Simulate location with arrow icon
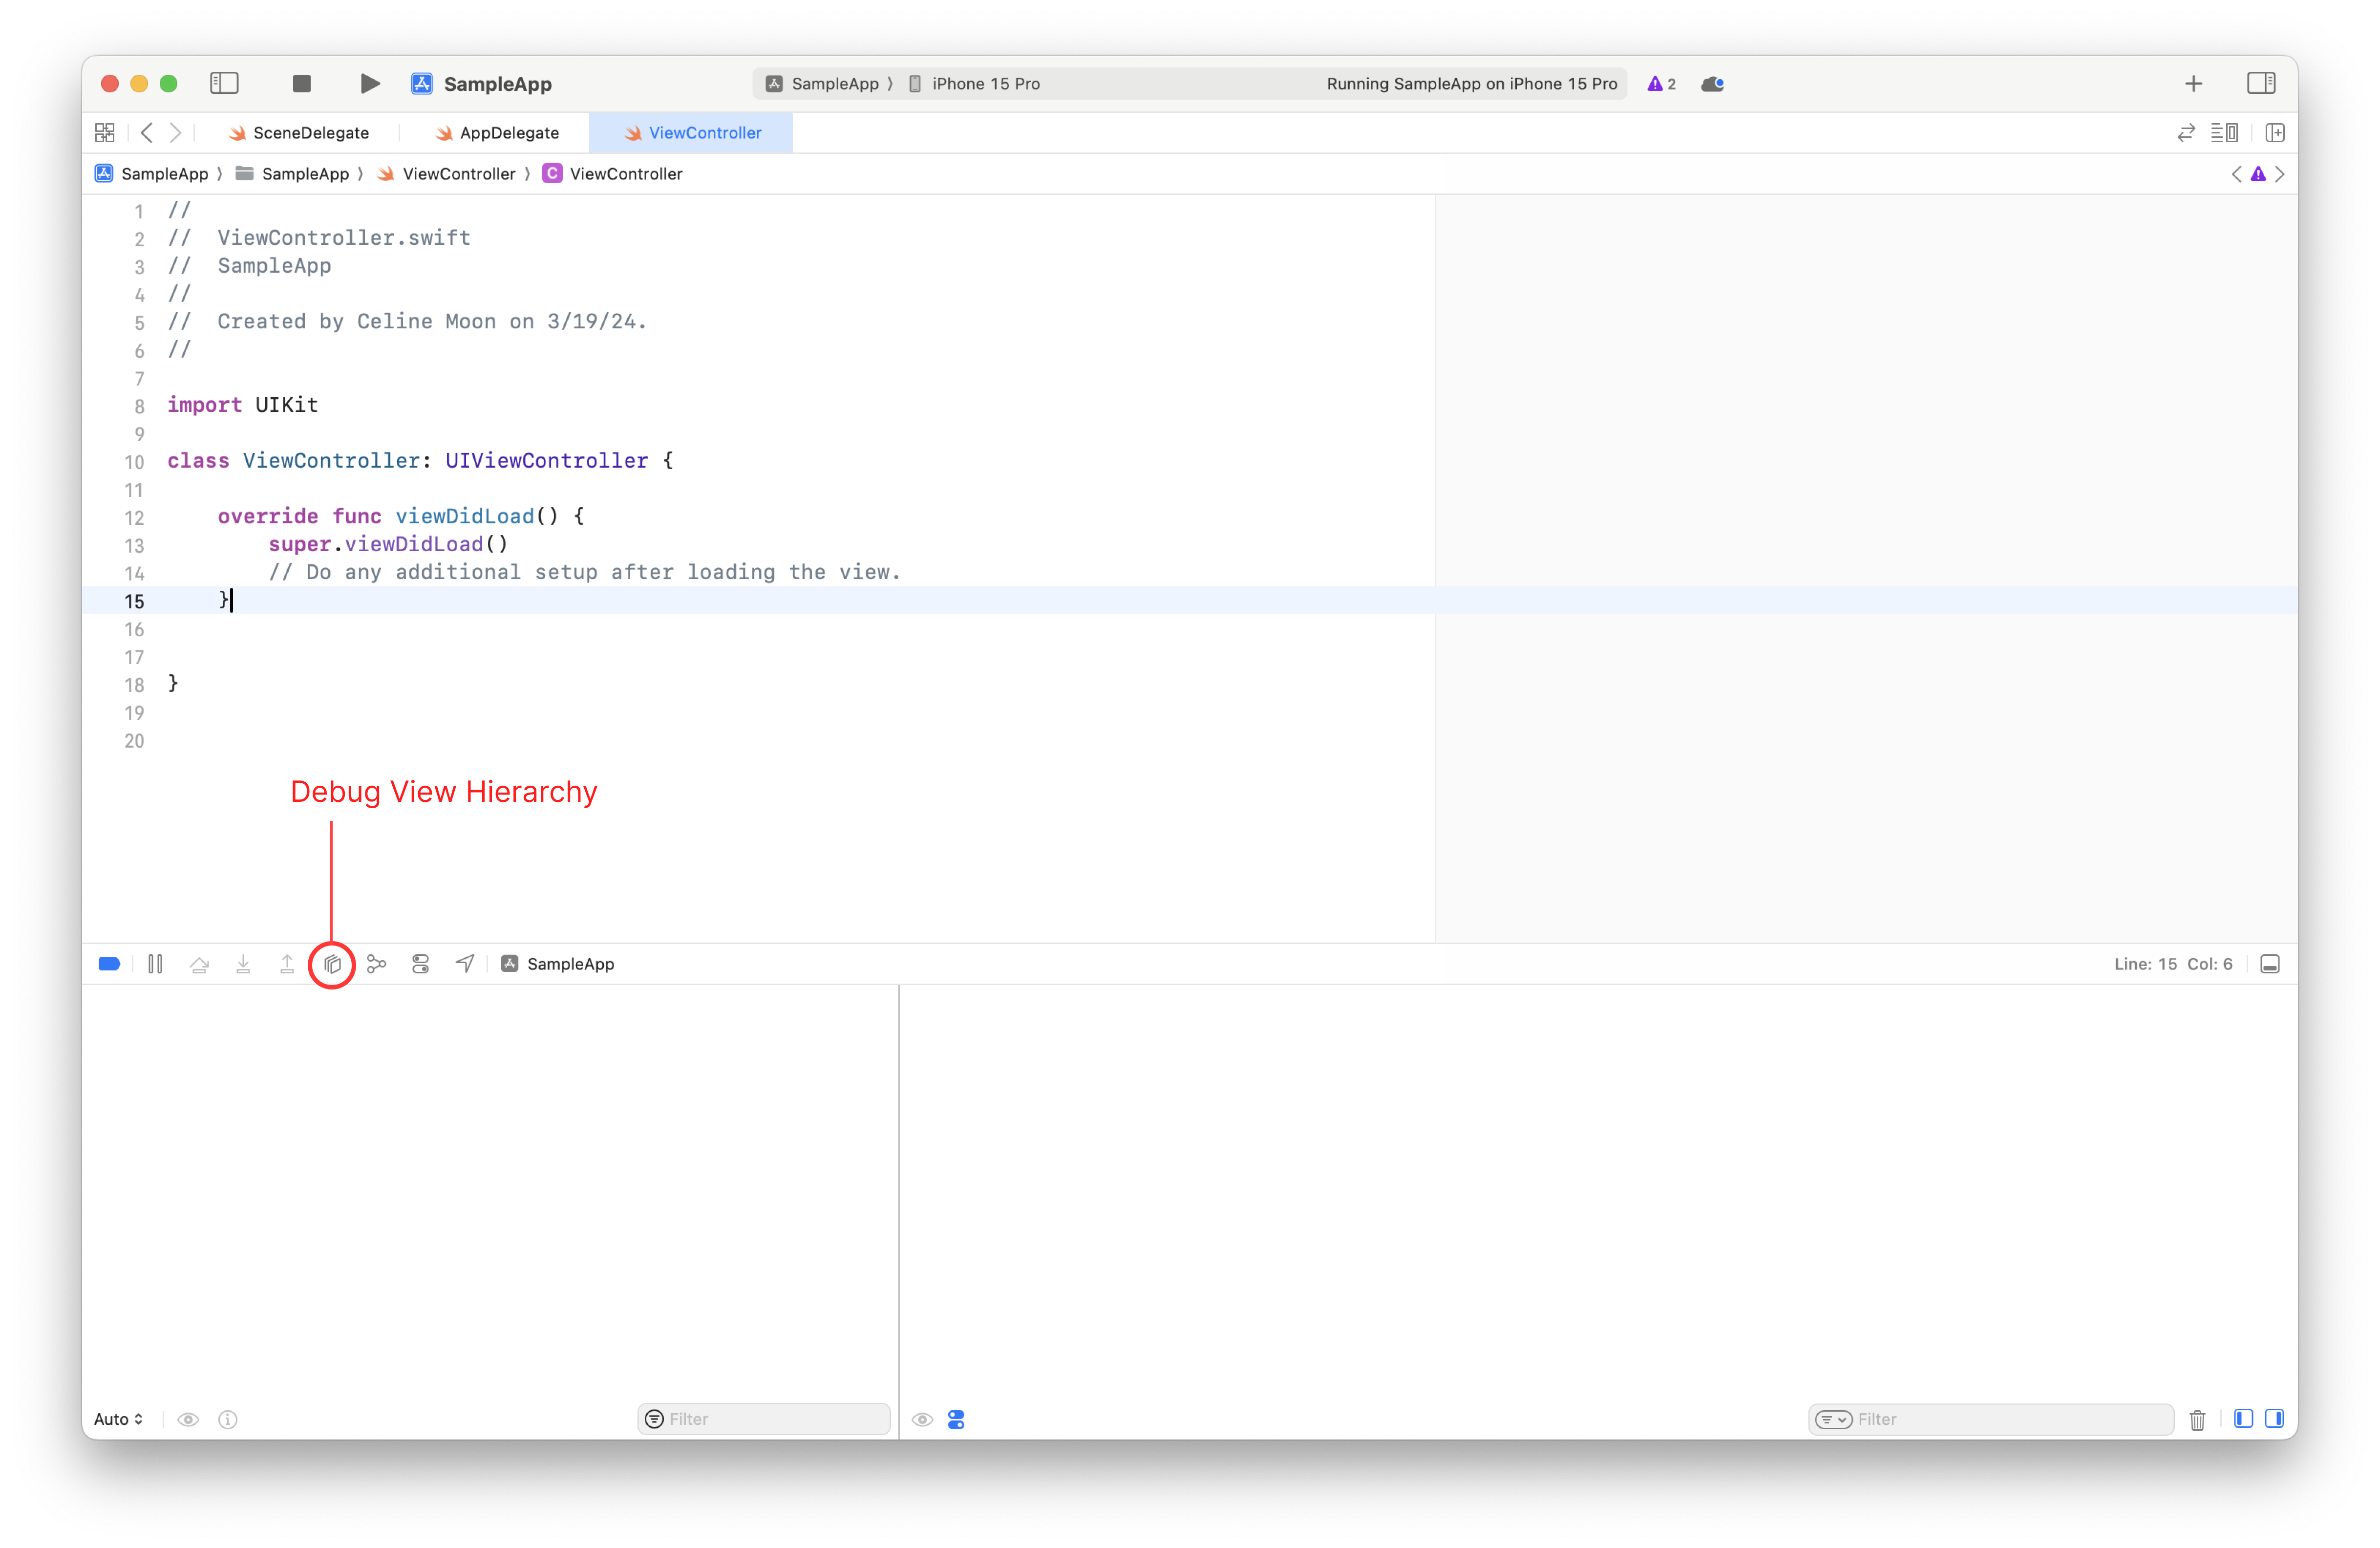This screenshot has width=2380, height=1548. (x=465, y=964)
